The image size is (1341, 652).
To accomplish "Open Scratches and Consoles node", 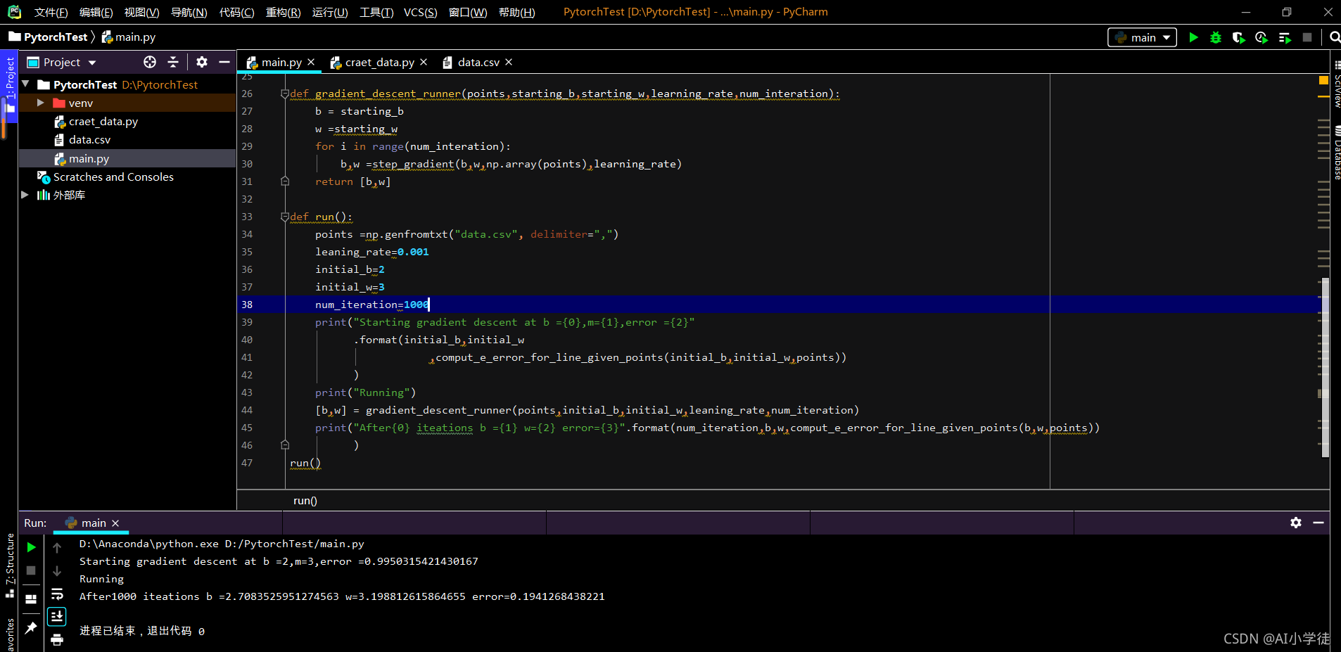I will [113, 177].
